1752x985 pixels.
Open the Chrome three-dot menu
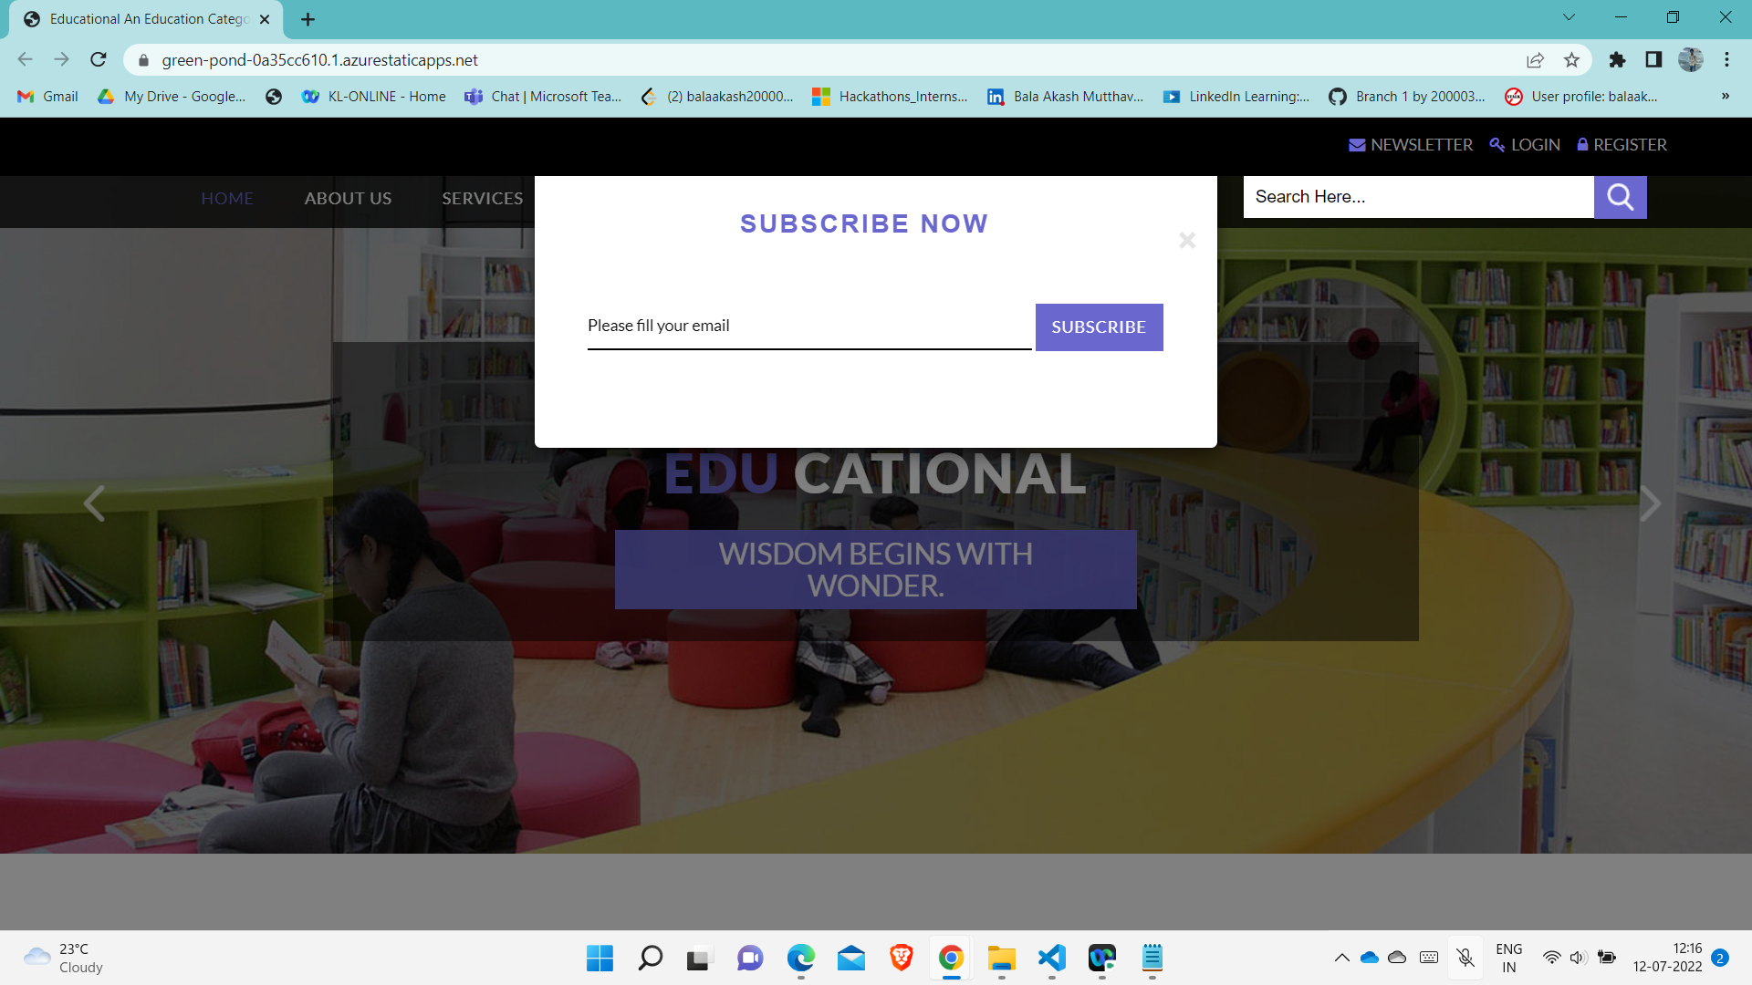tap(1726, 60)
